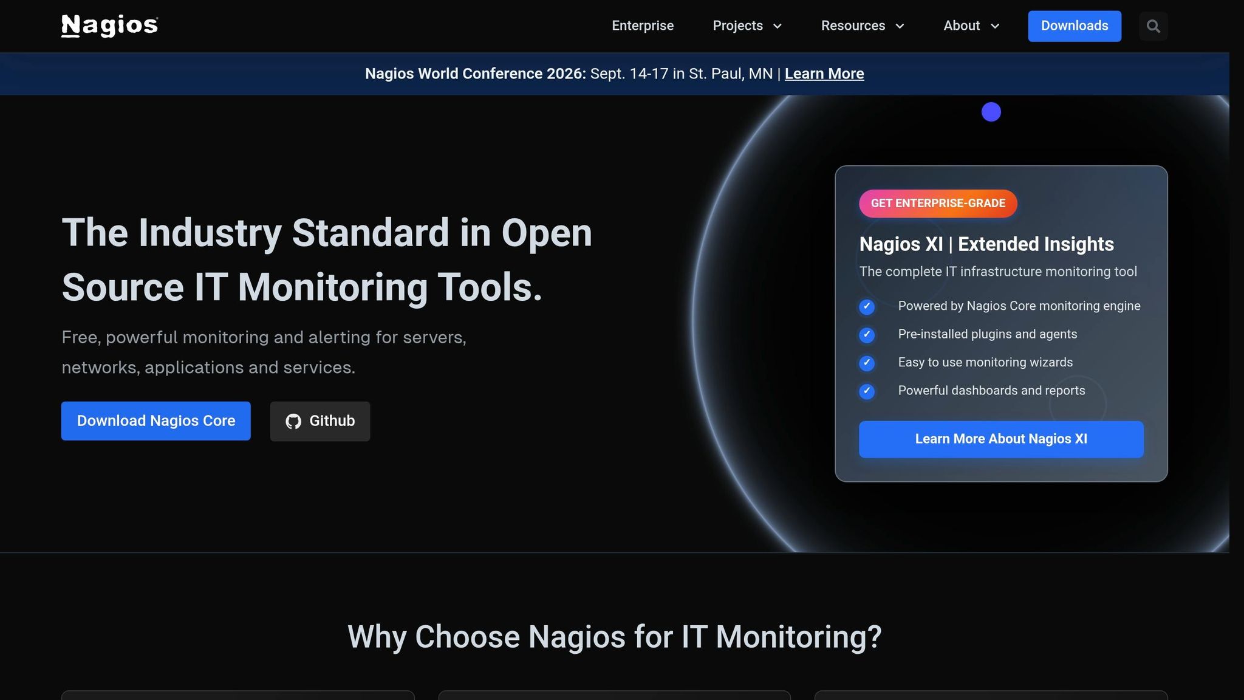Click the GET ENTERPRISE-GRADE badge
The height and width of the screenshot is (700, 1244).
tap(938, 204)
